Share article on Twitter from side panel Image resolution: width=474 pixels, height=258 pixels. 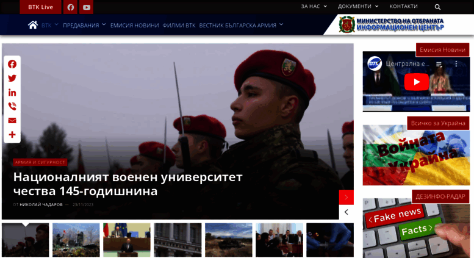tap(12, 78)
